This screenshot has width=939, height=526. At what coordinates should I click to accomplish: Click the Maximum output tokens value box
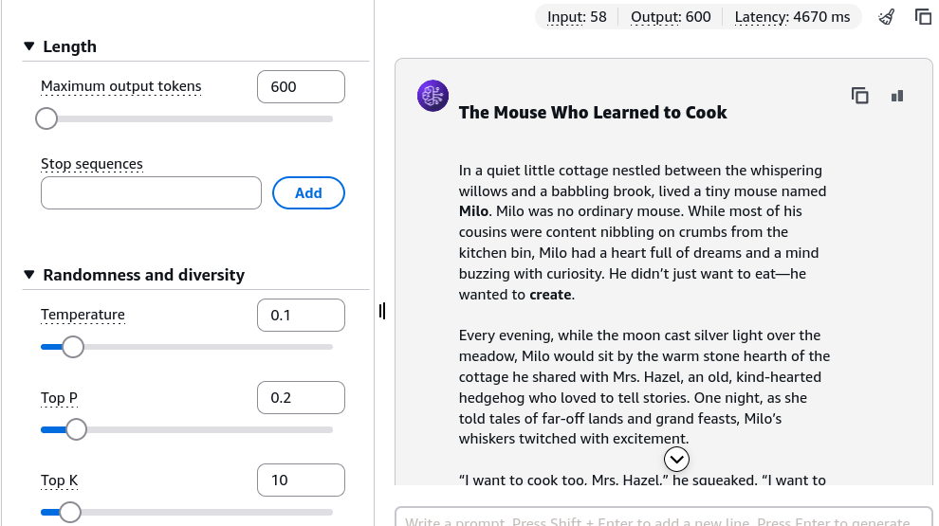pos(302,87)
